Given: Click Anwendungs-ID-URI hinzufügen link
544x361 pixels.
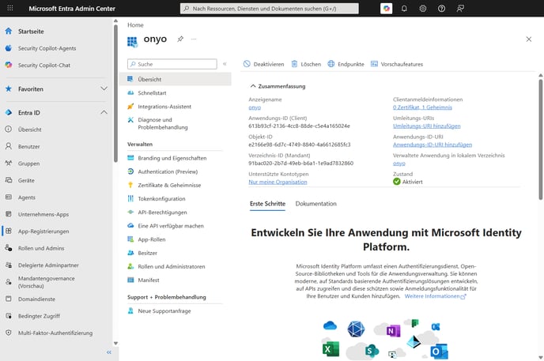Looking at the screenshot, I should pos(433,145).
